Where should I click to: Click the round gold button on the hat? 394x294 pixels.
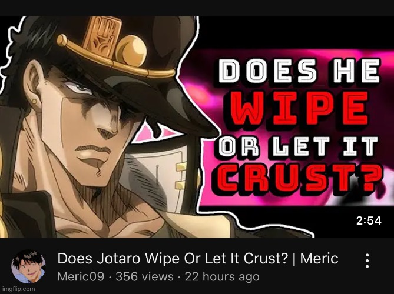point(131,51)
